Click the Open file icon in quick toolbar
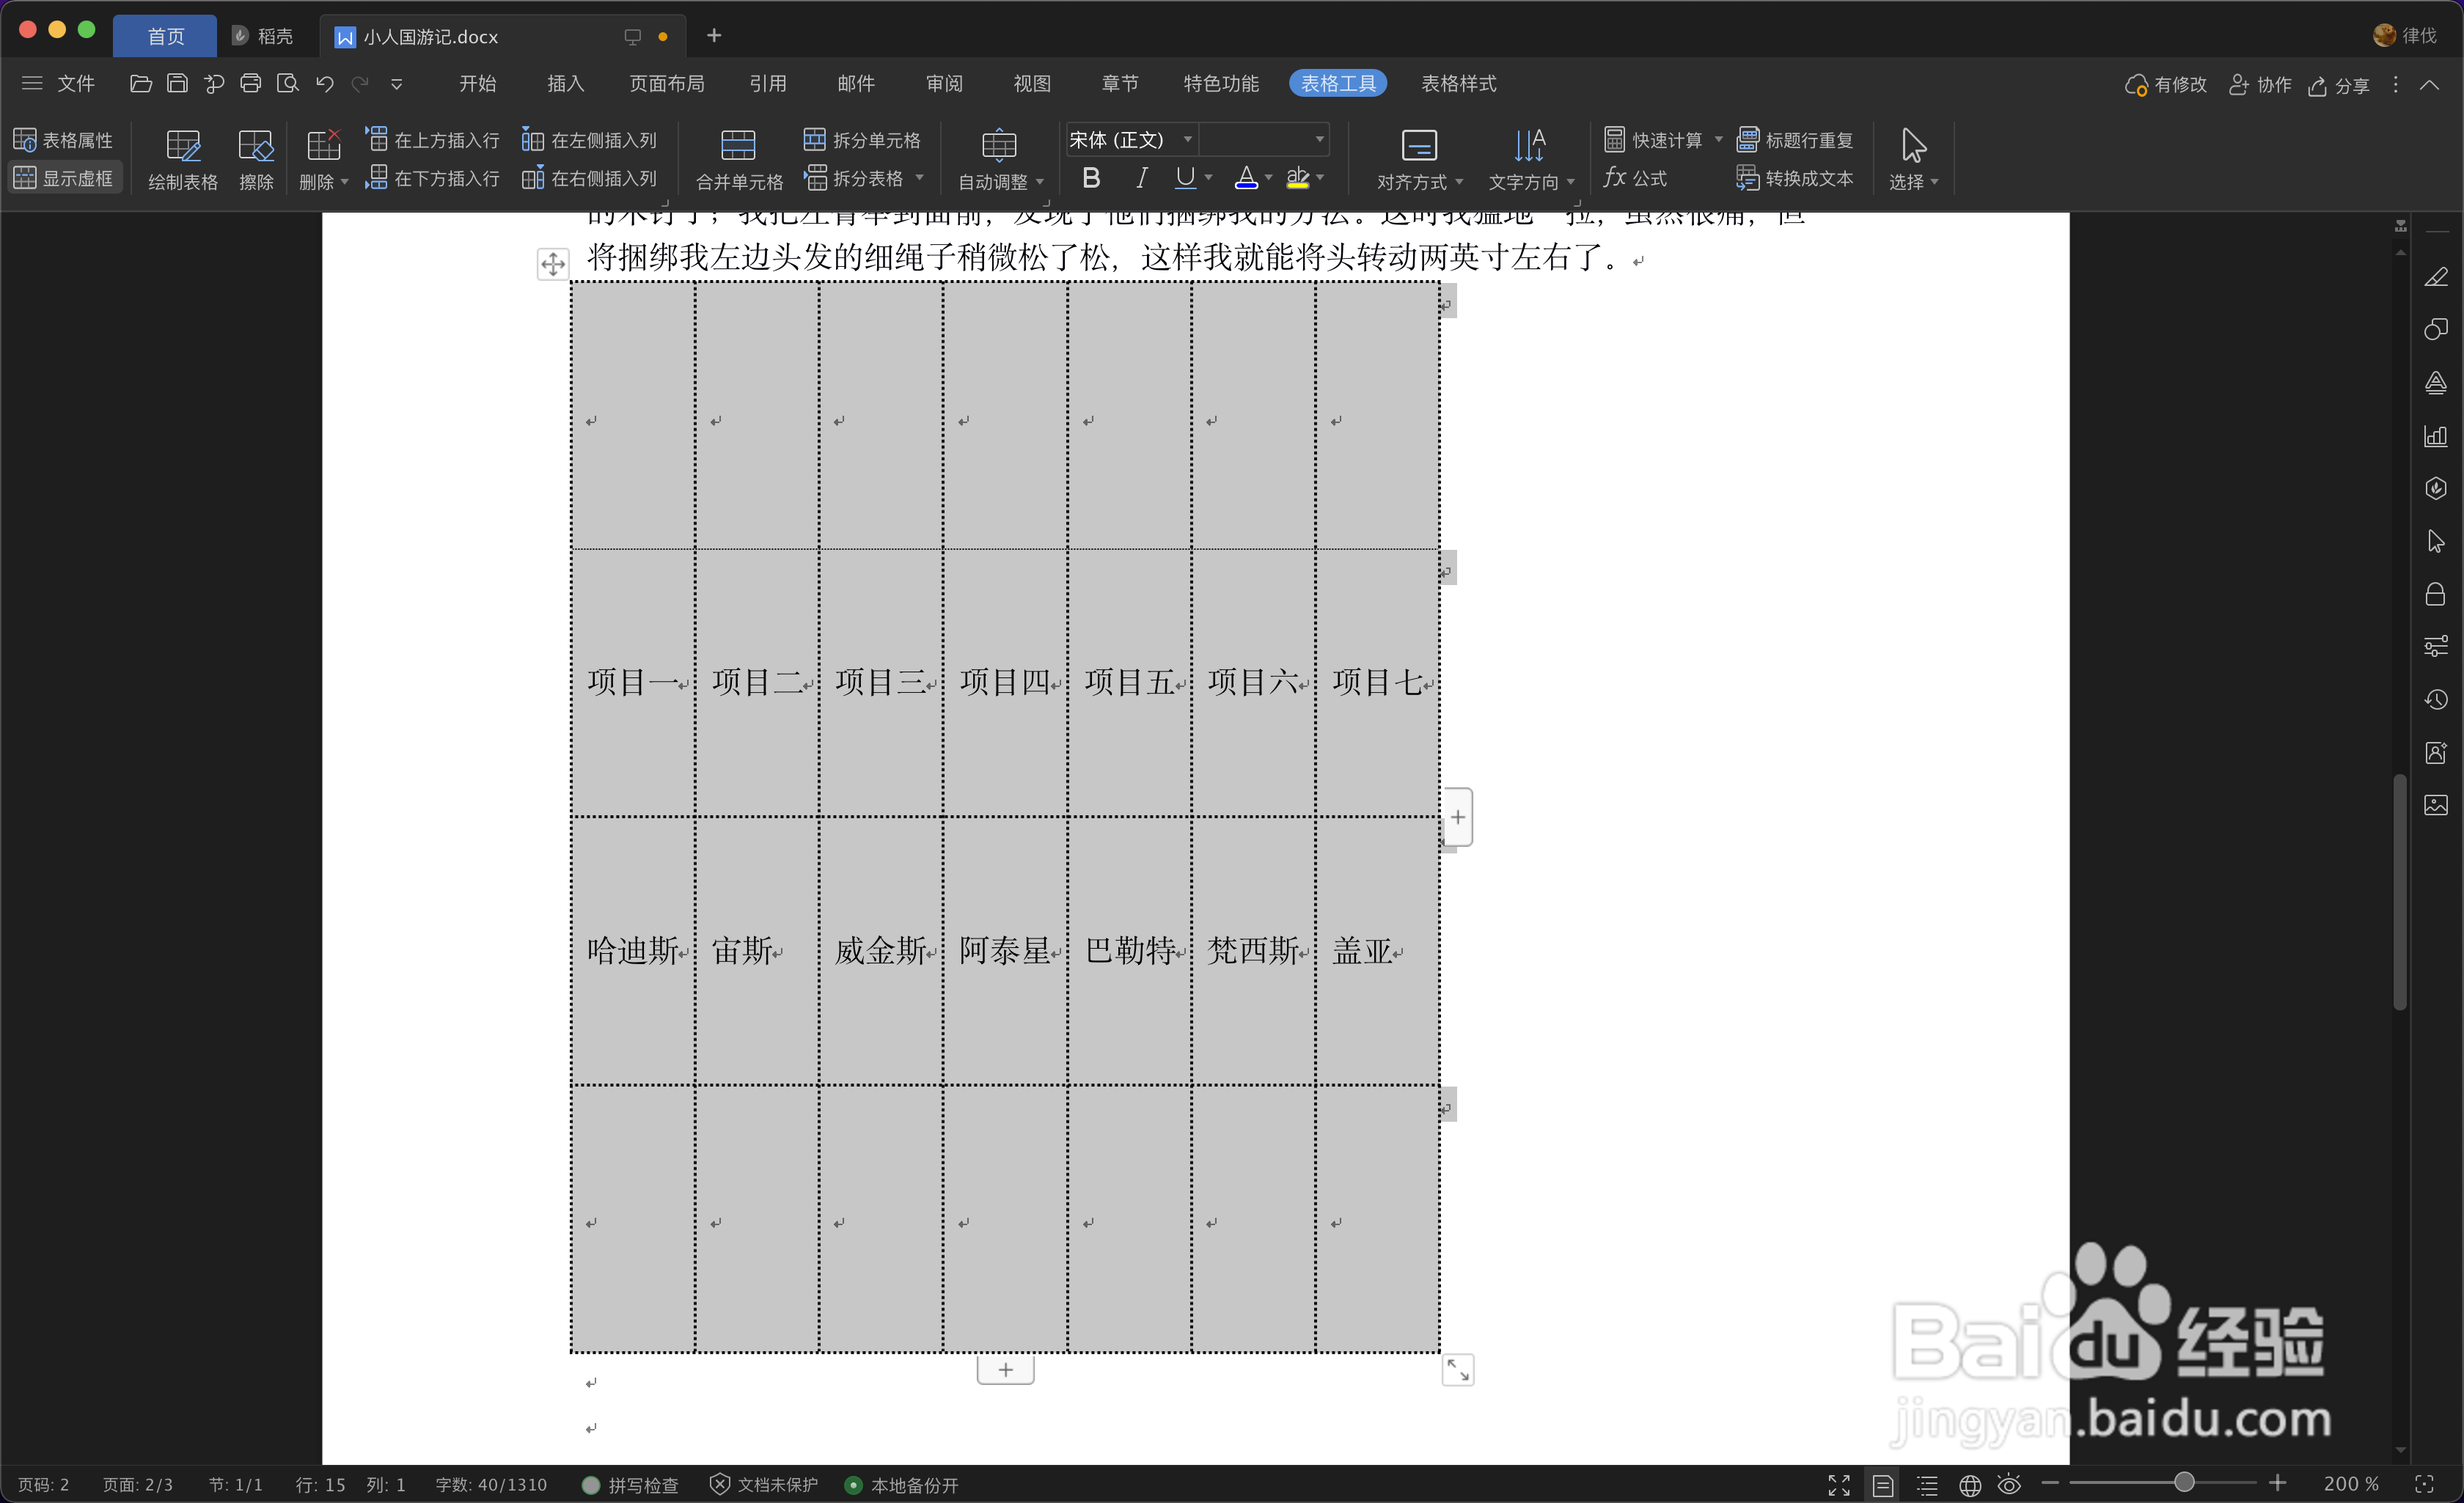Screen dimensions: 2464x1503 [x=141, y=83]
